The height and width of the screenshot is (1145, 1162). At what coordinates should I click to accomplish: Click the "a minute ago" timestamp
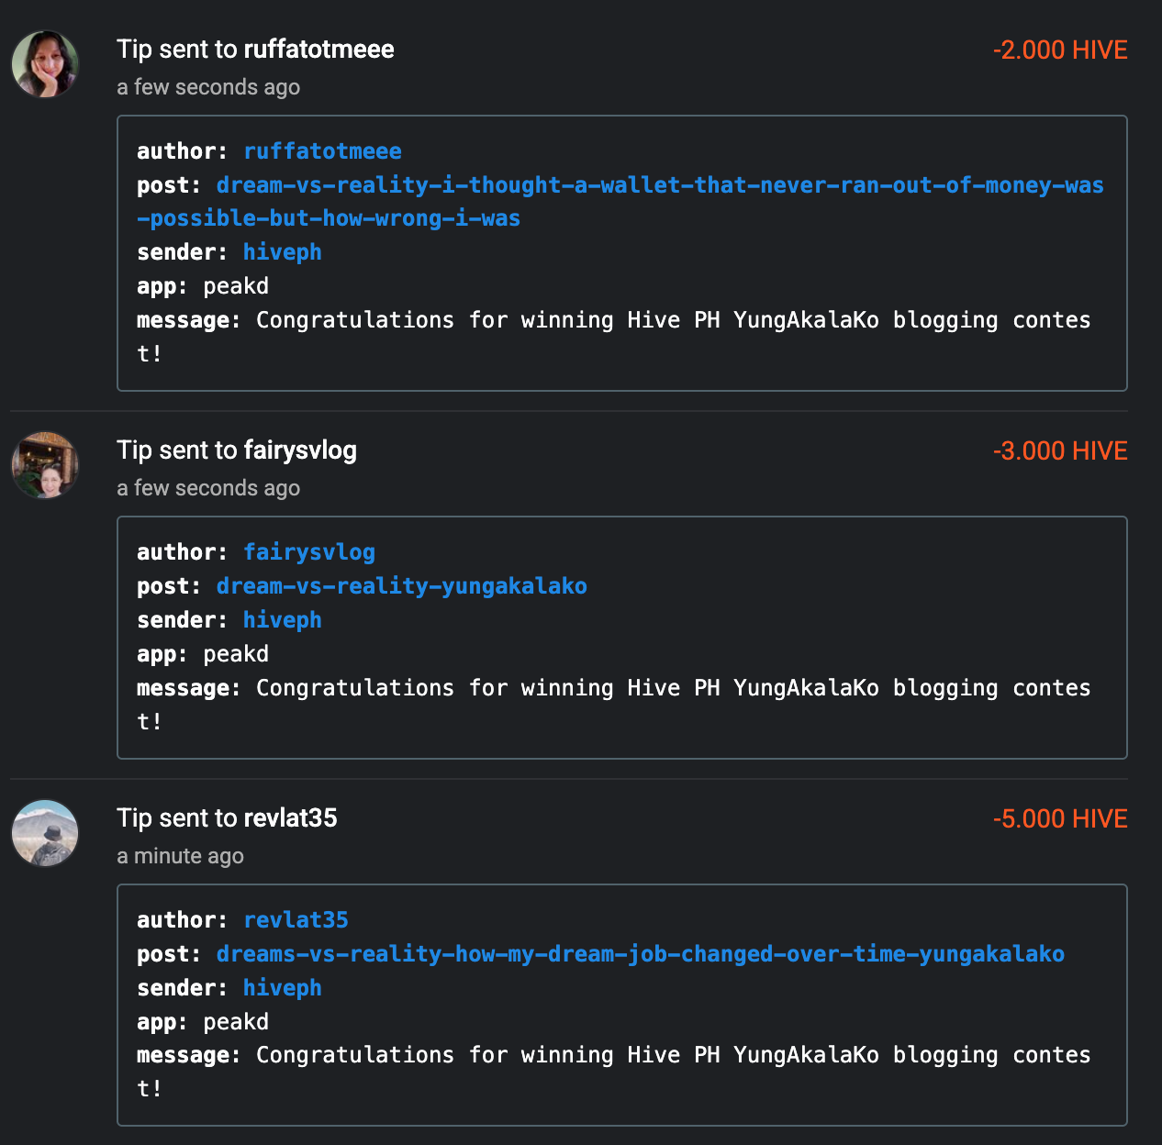coord(180,856)
